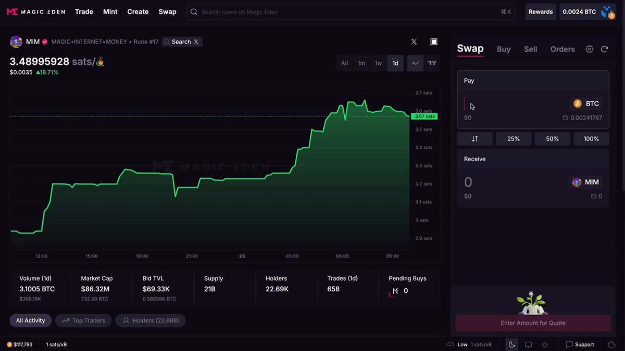625x351 pixels.
Task: Click the Search chip beside Rune #17
Action: (182, 42)
